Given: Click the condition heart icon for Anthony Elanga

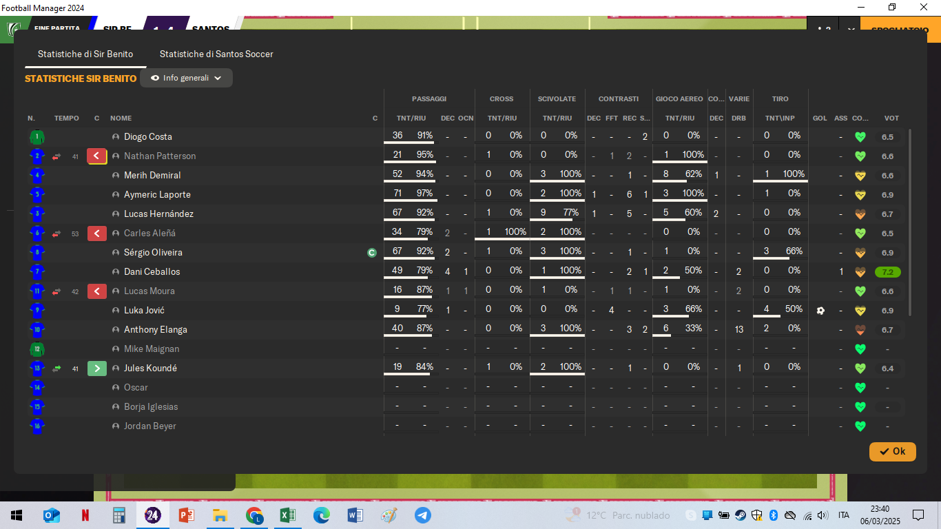Looking at the screenshot, I should click(860, 330).
